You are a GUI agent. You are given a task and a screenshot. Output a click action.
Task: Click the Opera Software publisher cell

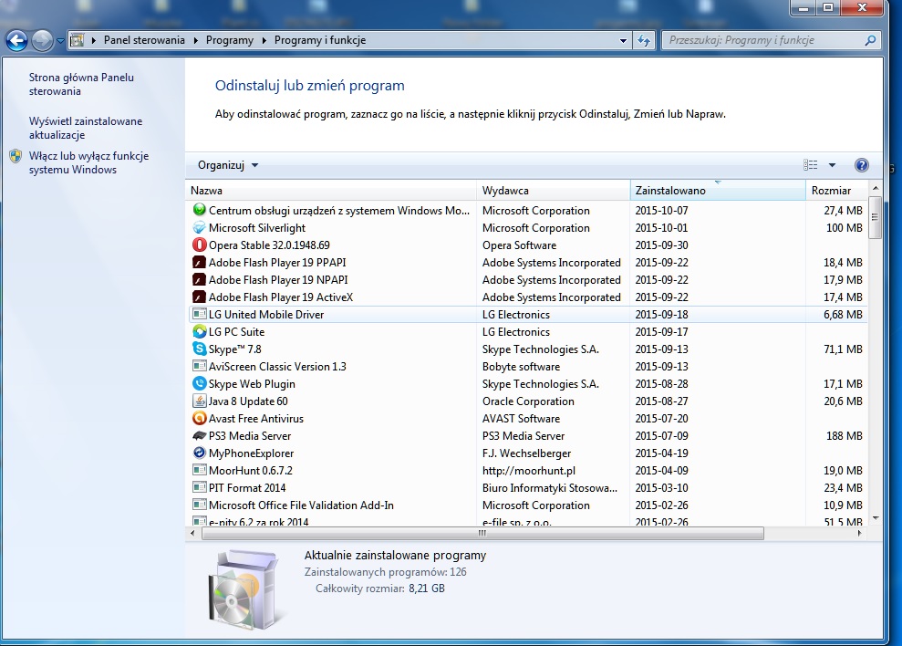[x=520, y=245]
